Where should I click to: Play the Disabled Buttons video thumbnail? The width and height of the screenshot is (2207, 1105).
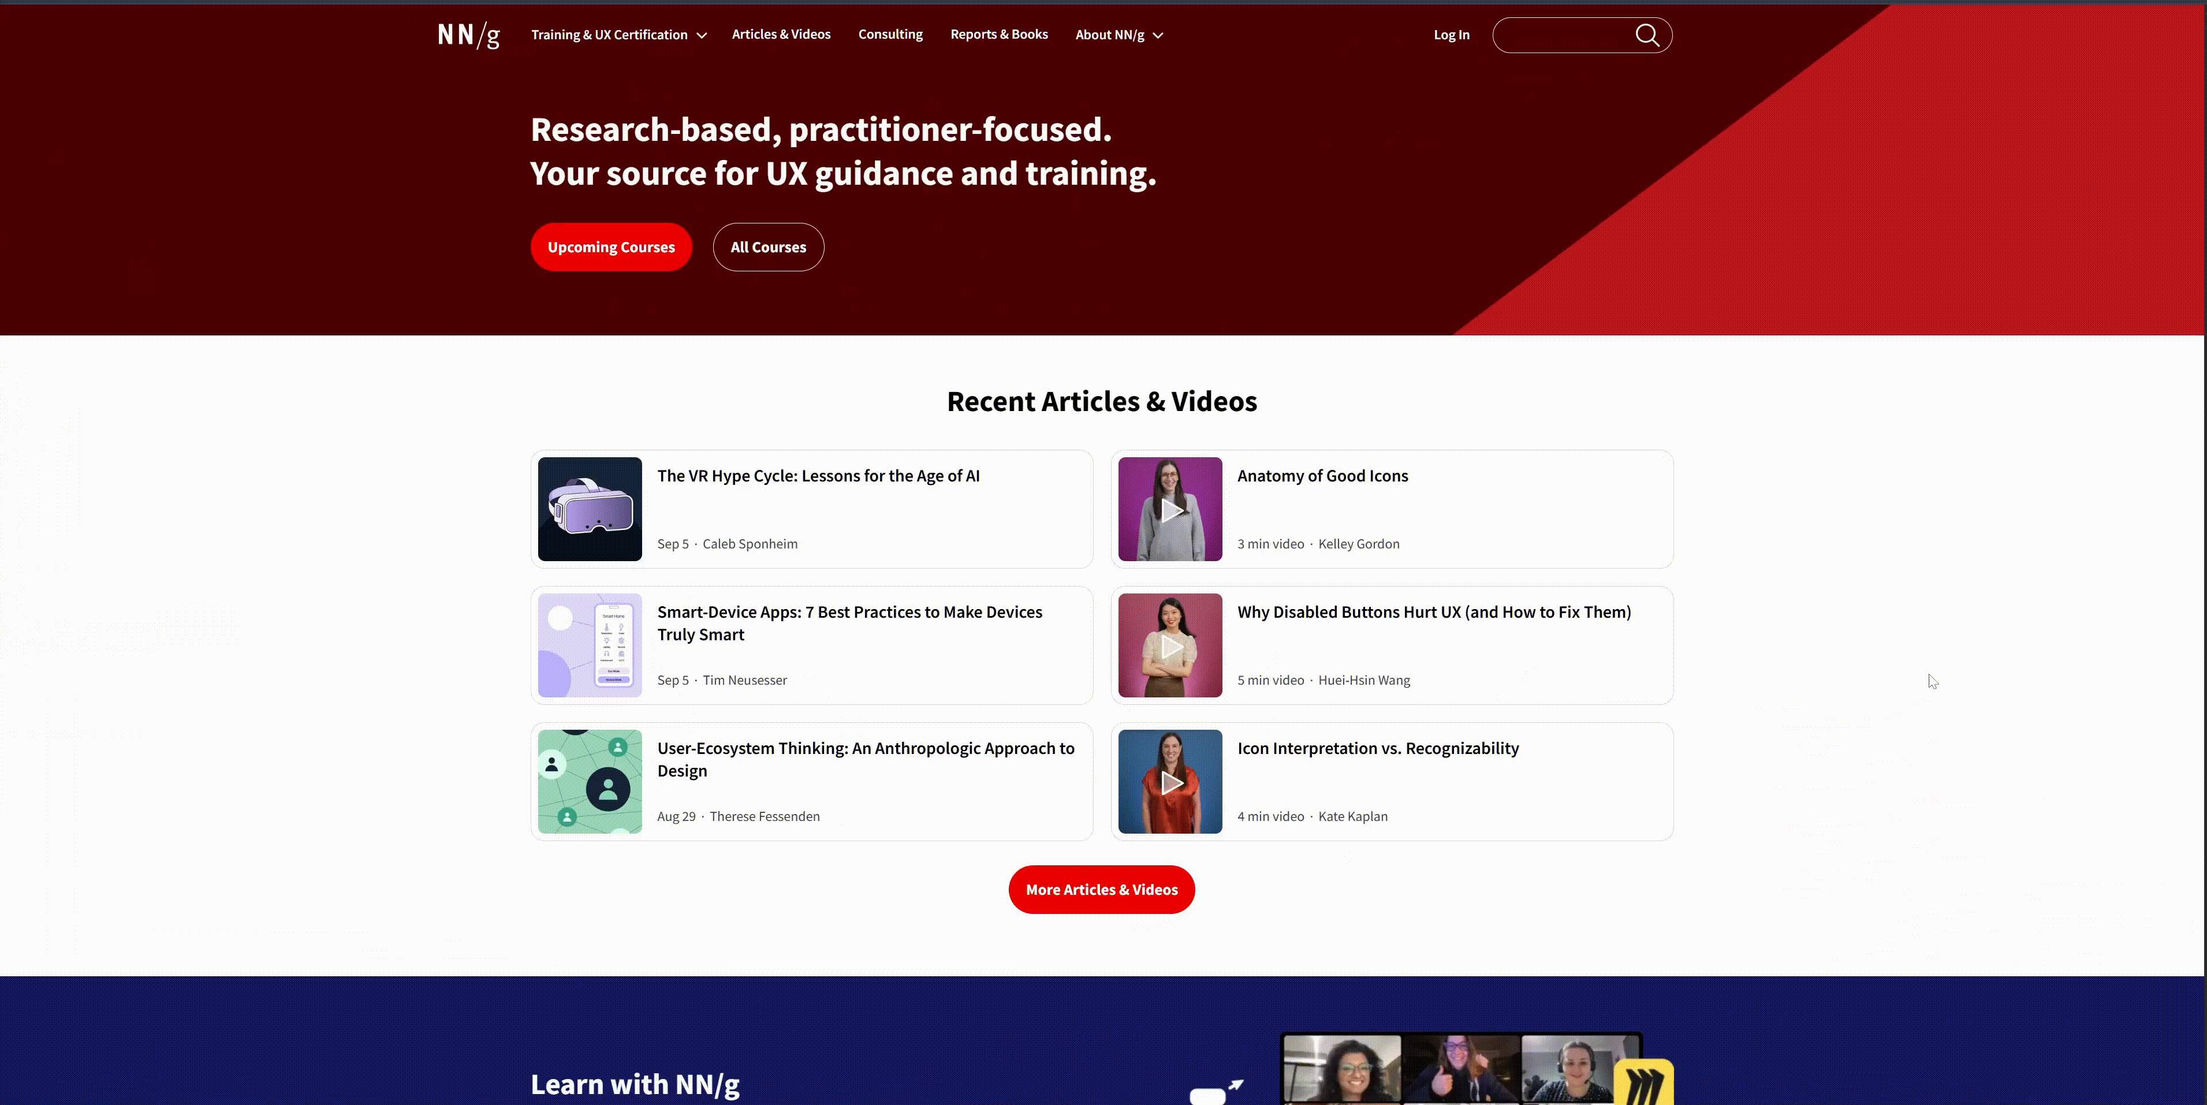1169,646
